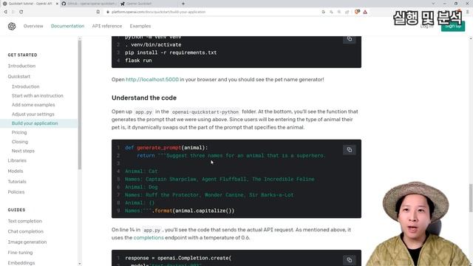Click the browser forward arrow
473x266 pixels.
(x=13, y=12)
